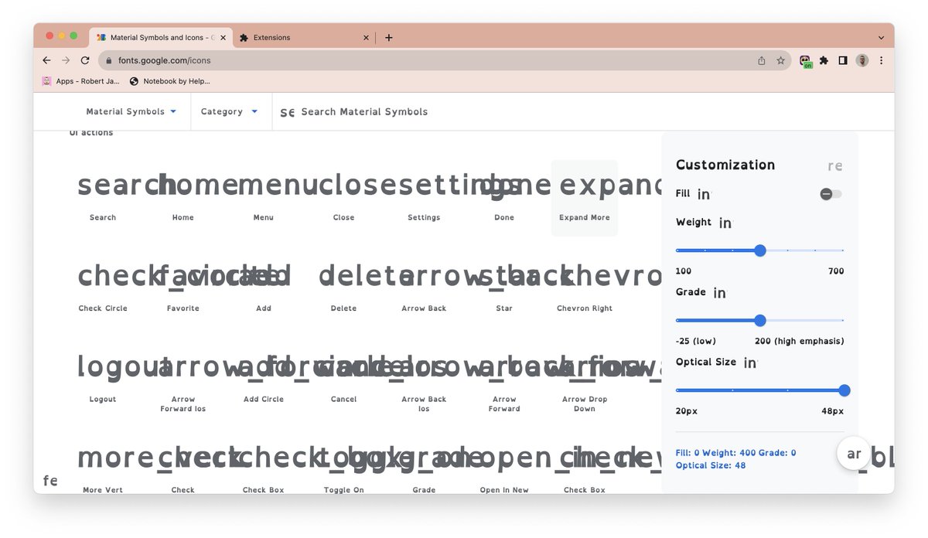
Task: Open a new browser tab
Action: tap(388, 37)
